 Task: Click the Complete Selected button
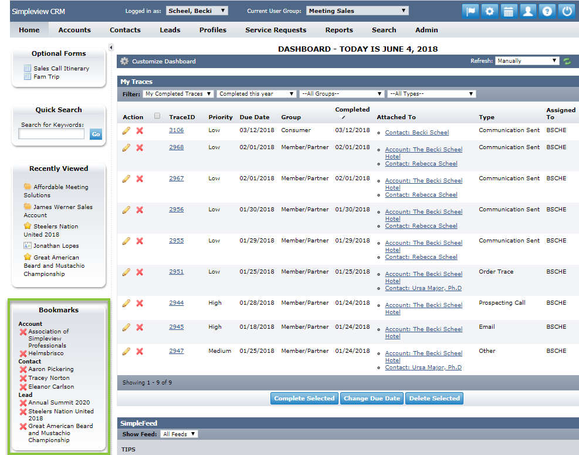[304, 398]
